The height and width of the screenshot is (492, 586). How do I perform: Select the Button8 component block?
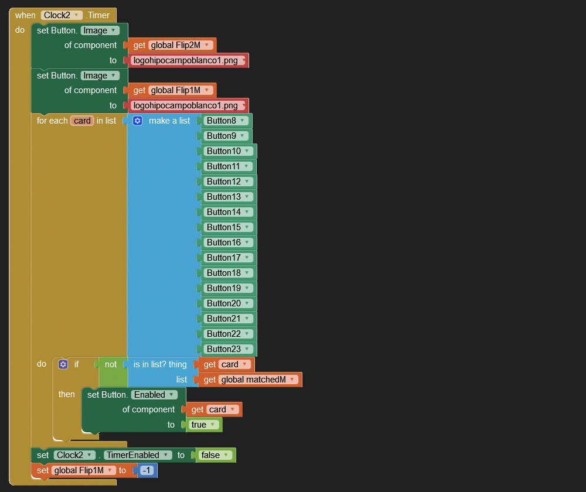pyautogui.click(x=221, y=121)
